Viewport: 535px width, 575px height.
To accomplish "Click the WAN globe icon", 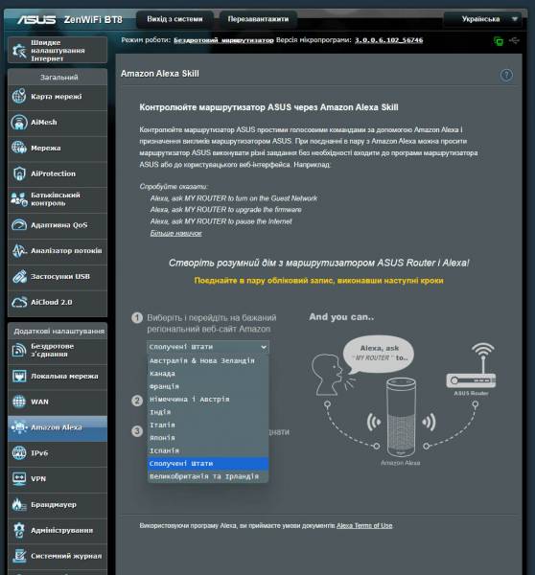I will pyautogui.click(x=19, y=402).
